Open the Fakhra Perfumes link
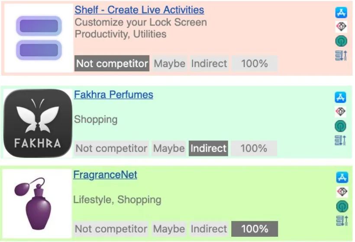Viewport: 355px width, 242px height. tap(114, 95)
